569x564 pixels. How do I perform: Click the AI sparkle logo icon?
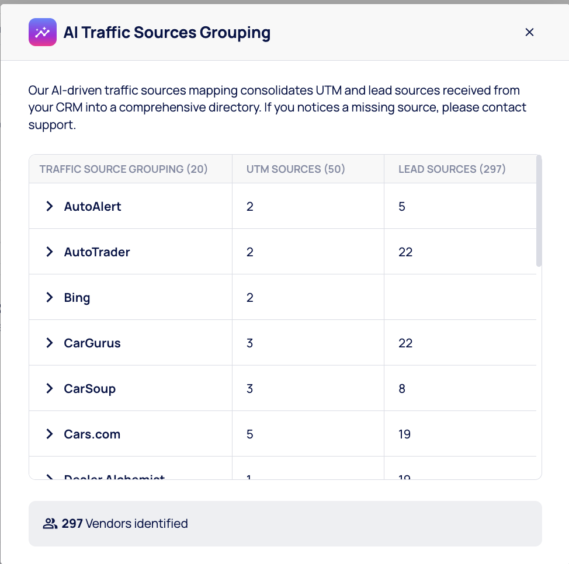(x=42, y=32)
